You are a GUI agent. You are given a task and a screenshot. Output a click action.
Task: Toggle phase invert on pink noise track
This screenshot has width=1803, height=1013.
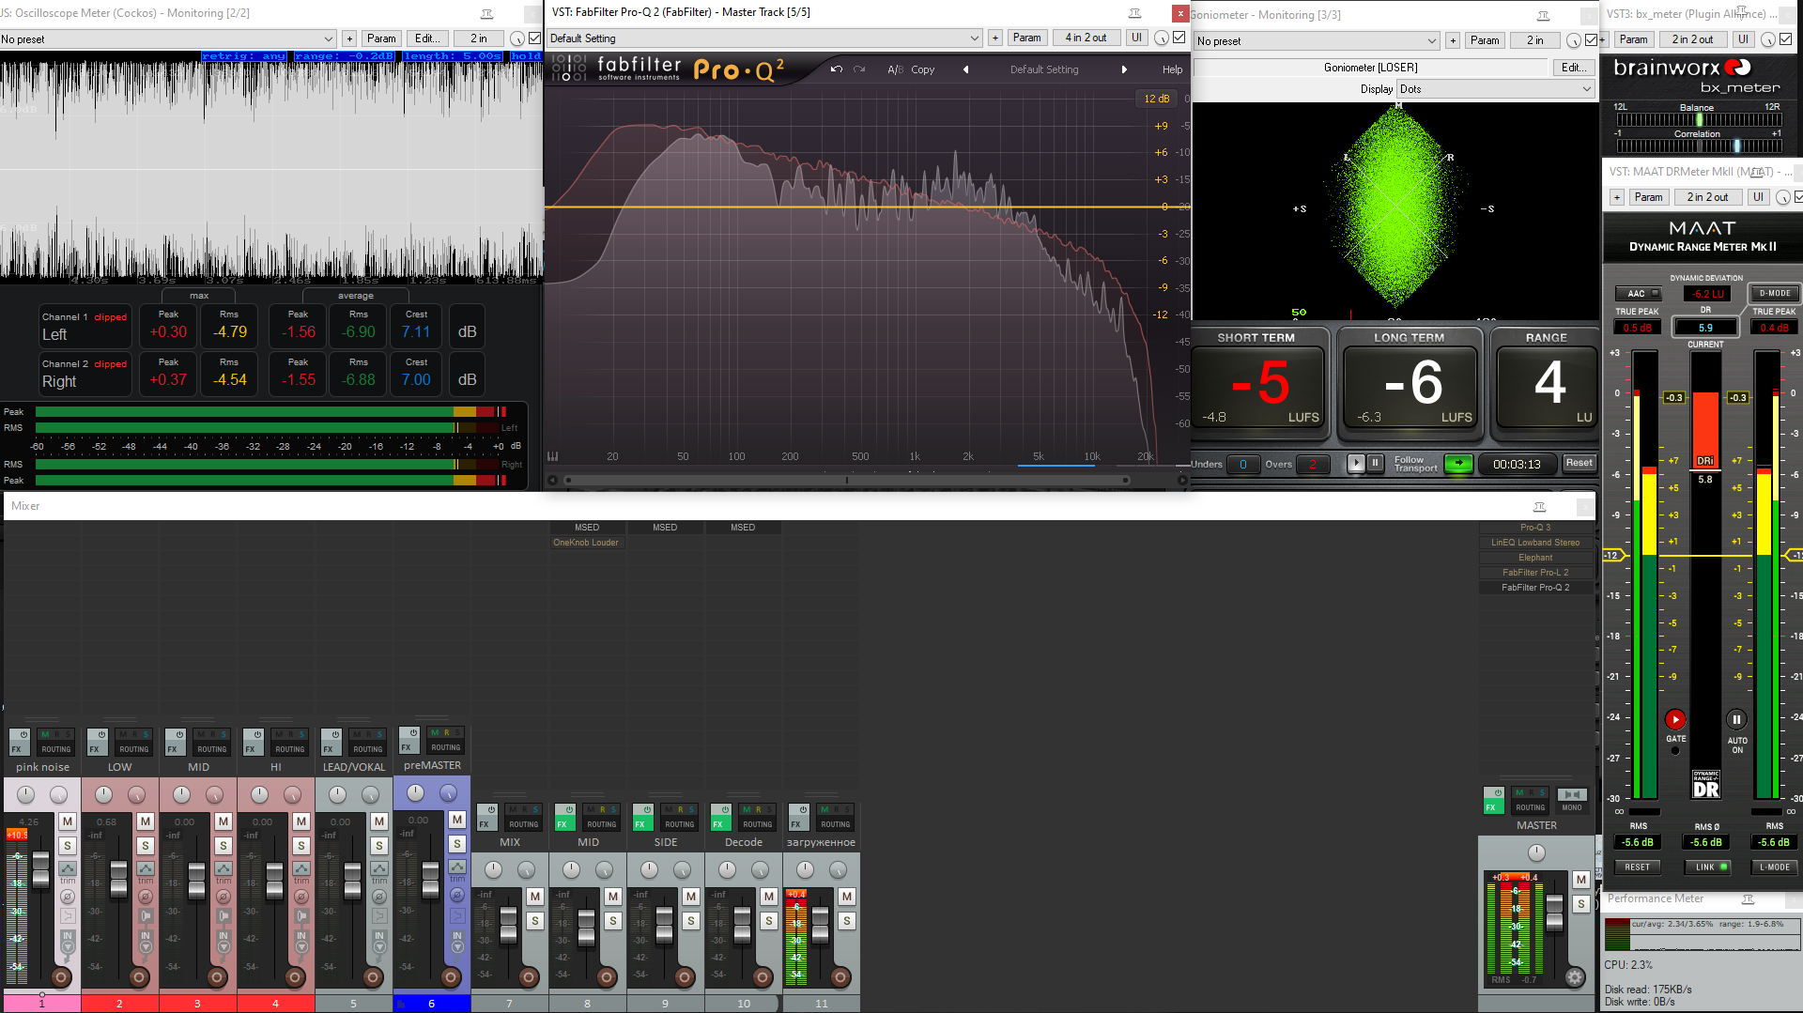(x=68, y=897)
